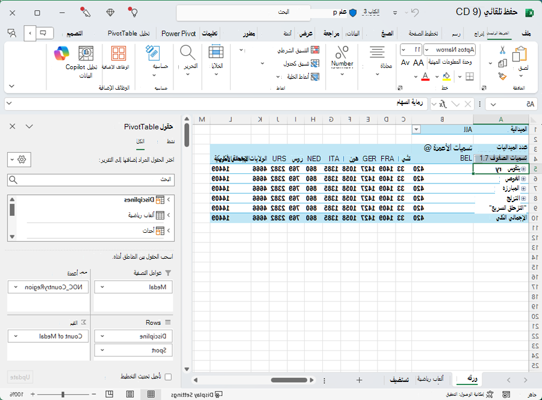Open the fill color picker bucket
Screen dimensions: 542x400
pos(446,76)
